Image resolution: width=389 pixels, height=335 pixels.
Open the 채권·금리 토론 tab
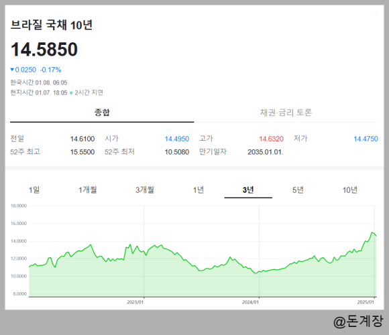(x=286, y=113)
